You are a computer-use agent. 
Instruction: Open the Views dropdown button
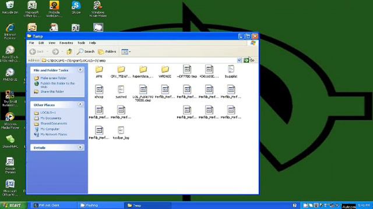point(126,52)
